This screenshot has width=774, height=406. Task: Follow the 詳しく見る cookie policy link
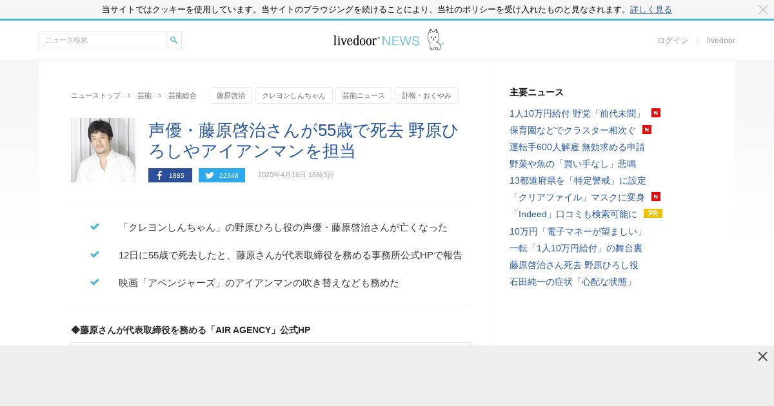click(x=651, y=10)
